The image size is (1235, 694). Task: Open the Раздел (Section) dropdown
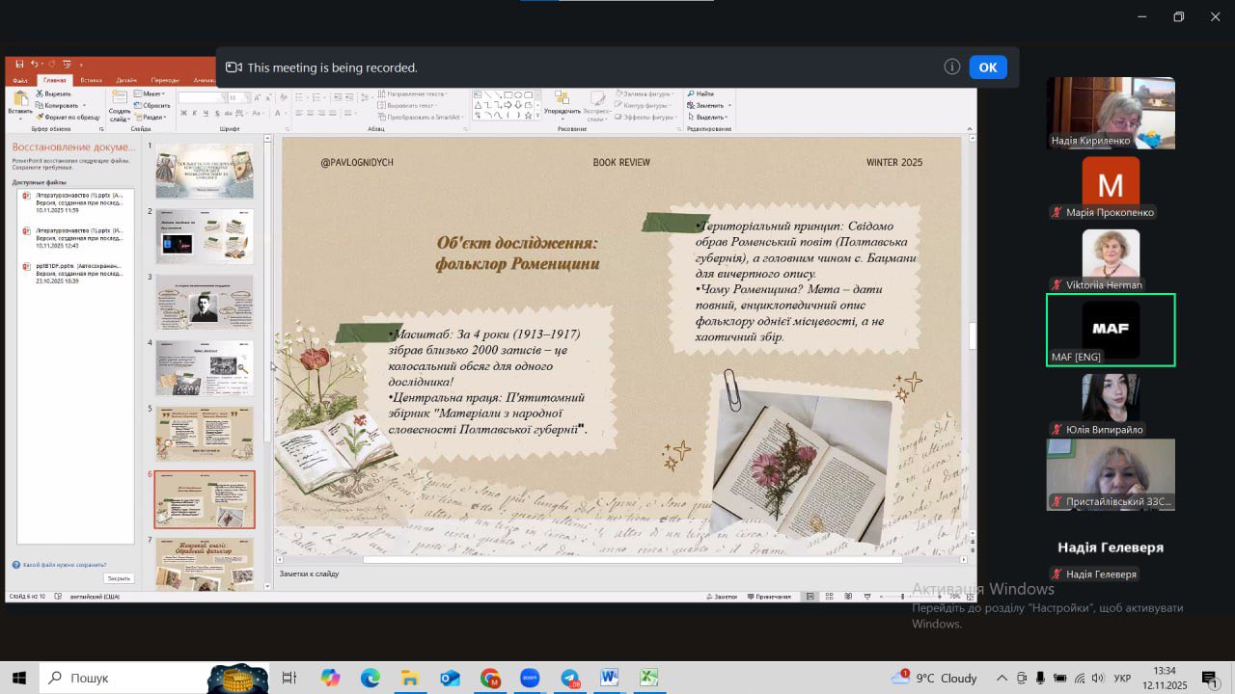tap(151, 117)
